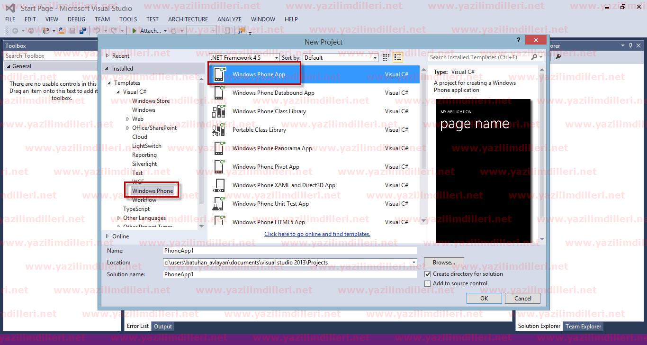Switch template list to small icons view
The image size is (647, 345).
(x=386, y=57)
